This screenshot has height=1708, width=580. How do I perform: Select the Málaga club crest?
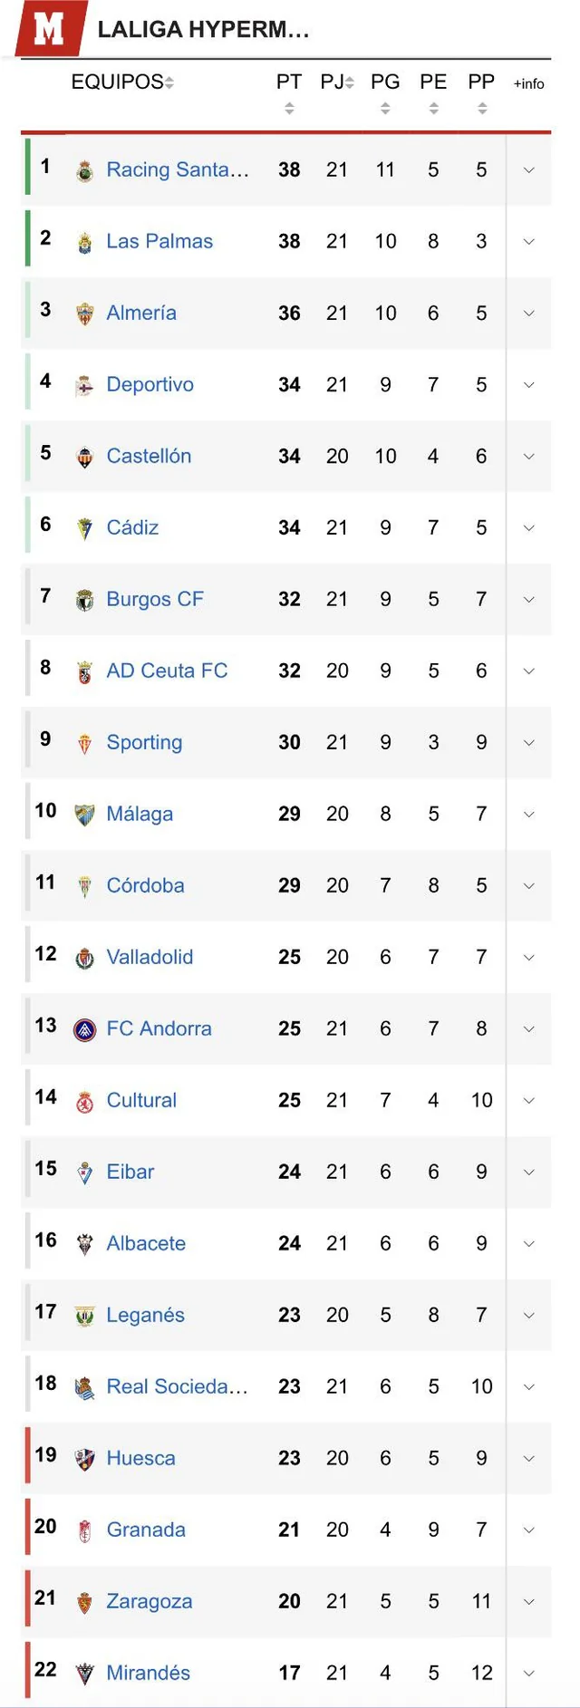[x=84, y=814]
